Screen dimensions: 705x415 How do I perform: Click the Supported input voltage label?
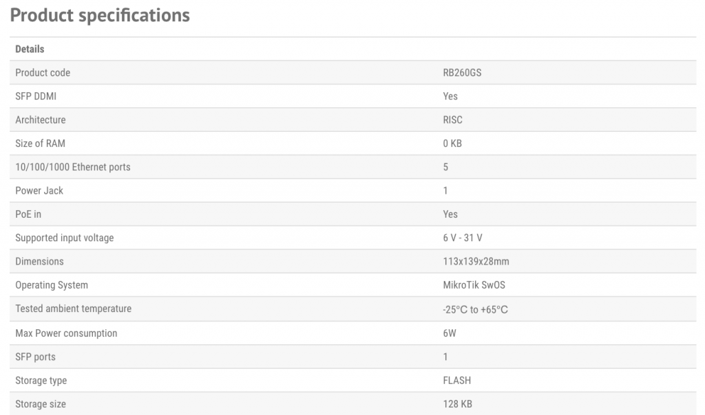[65, 238]
